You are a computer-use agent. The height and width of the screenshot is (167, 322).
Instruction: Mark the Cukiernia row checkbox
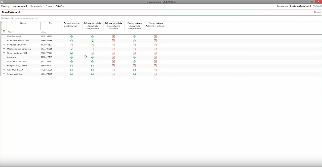pos(4,57)
